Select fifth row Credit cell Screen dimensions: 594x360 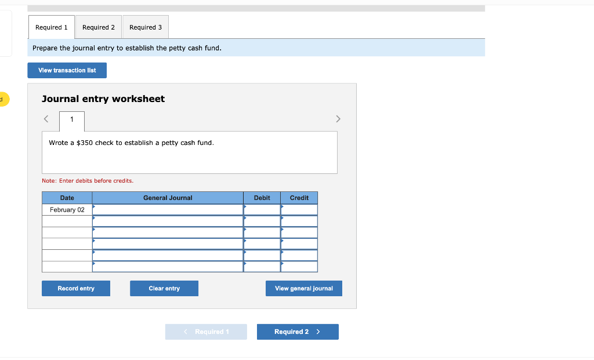pos(299,255)
